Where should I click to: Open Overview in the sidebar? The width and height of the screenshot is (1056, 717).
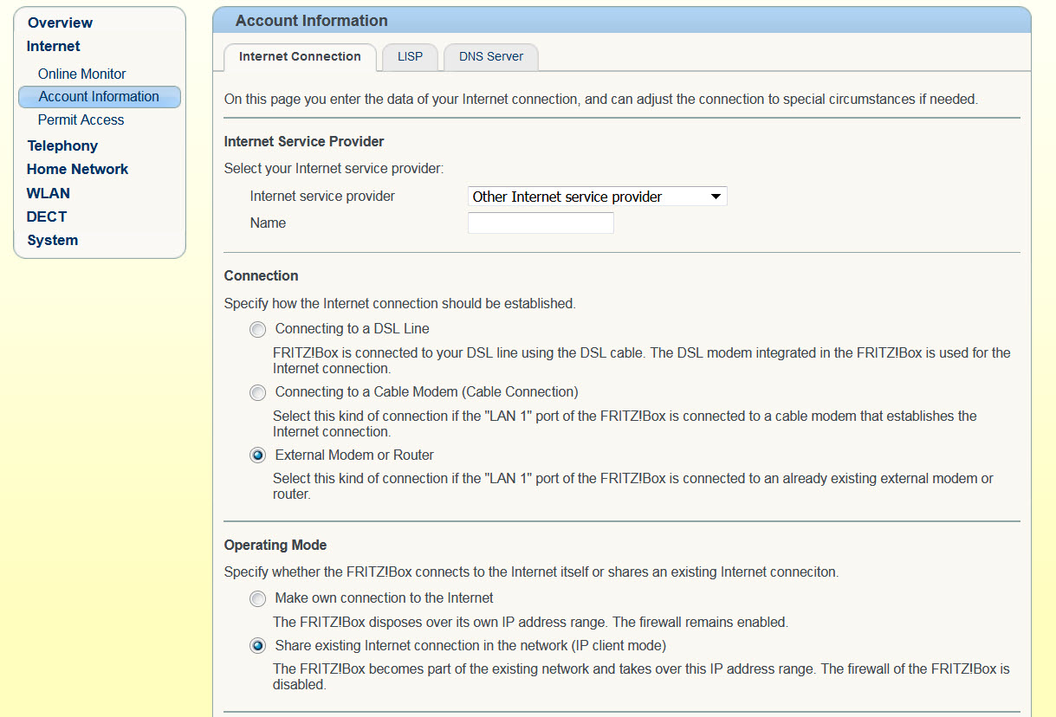point(60,23)
